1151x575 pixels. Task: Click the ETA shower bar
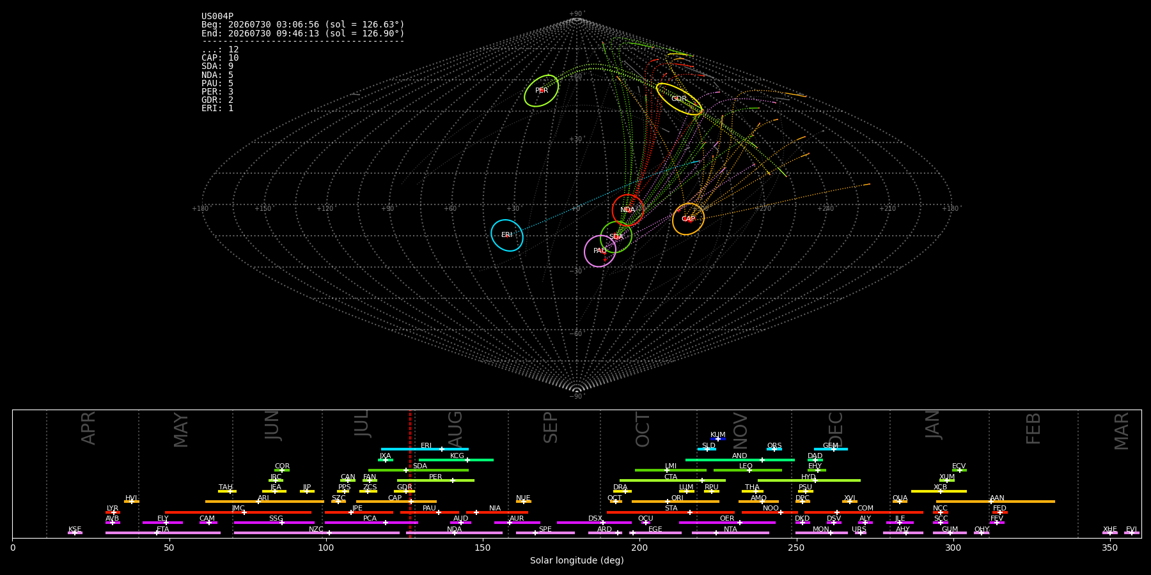pyautogui.click(x=163, y=533)
